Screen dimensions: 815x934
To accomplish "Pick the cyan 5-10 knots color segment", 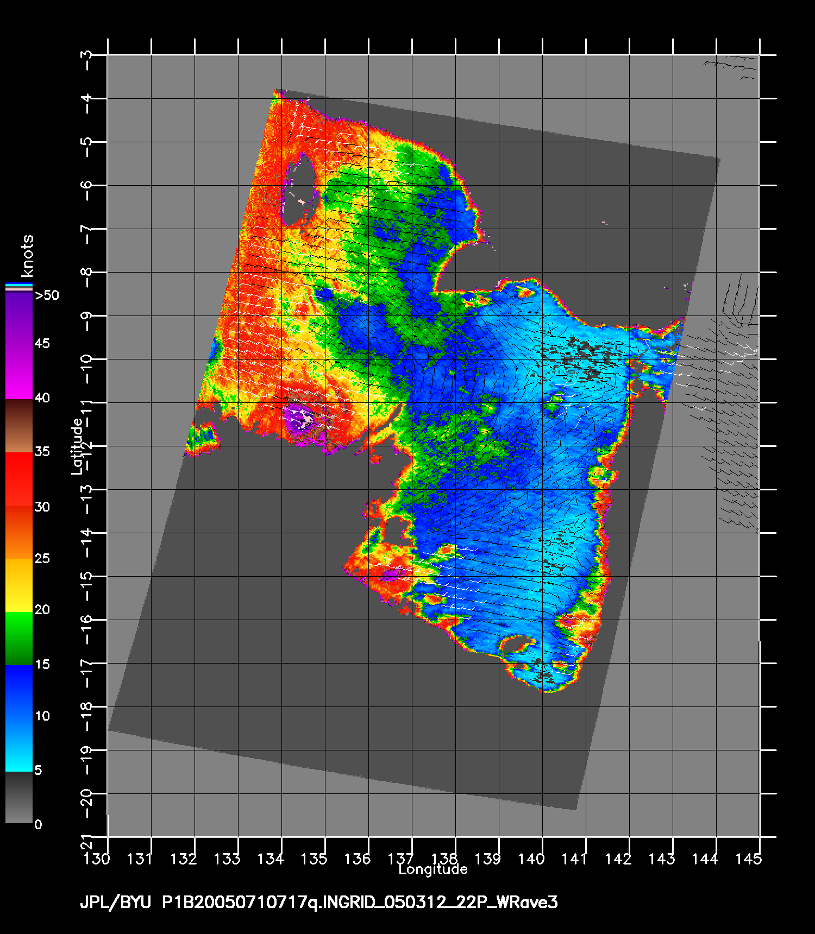I will point(19,744).
